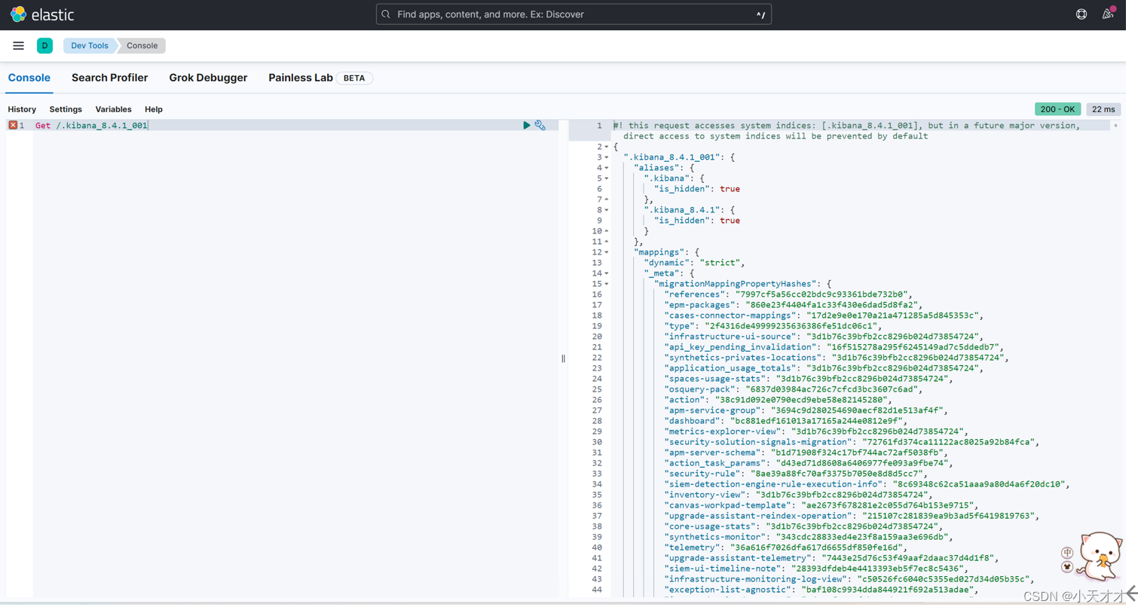Collapse the _meta block at line 14
This screenshot has width=1138, height=610.
pos(607,273)
